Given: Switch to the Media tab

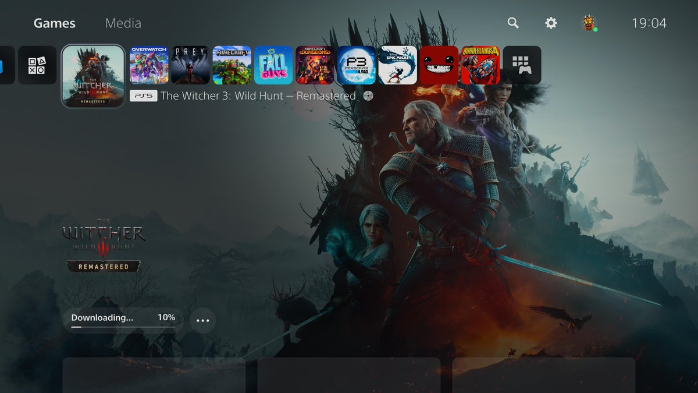Looking at the screenshot, I should point(123,23).
